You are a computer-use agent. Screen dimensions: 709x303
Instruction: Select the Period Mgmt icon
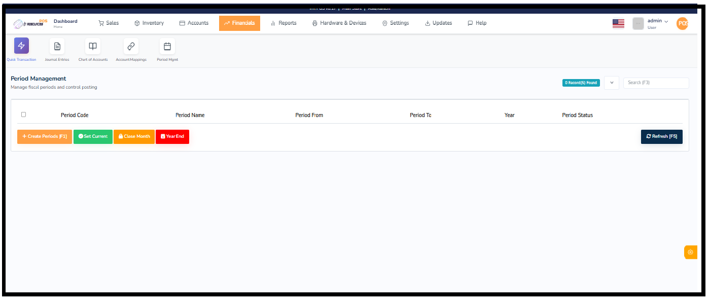(167, 46)
